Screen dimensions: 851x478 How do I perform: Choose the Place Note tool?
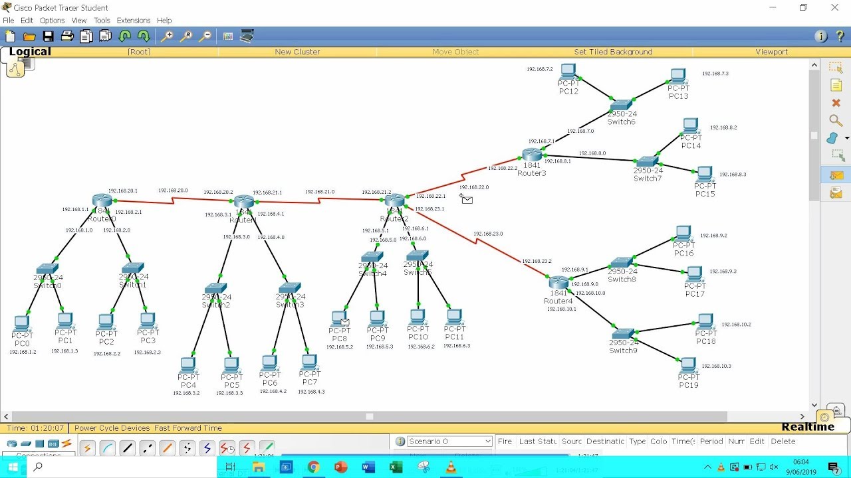click(x=836, y=86)
